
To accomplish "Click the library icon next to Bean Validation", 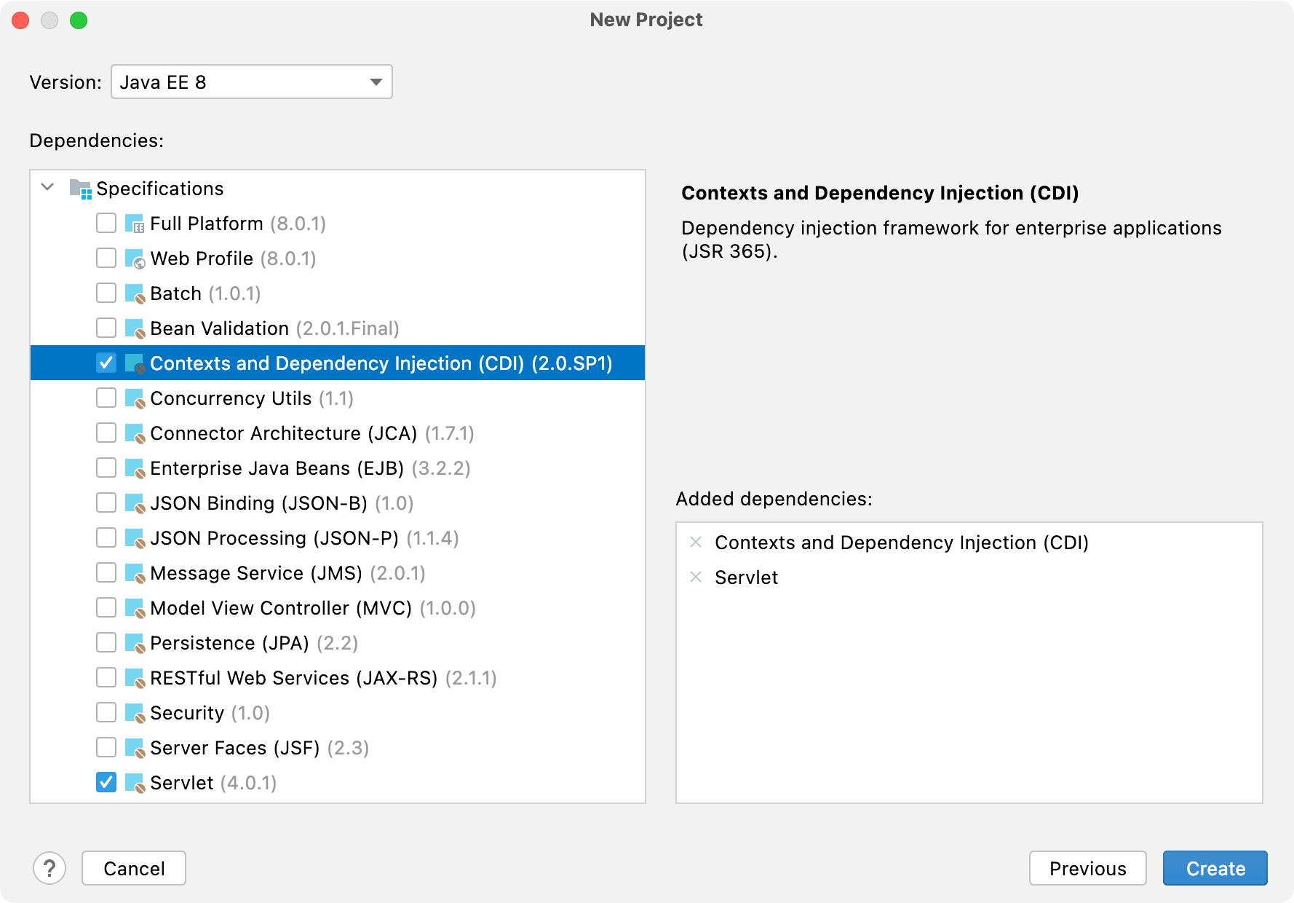I will pyautogui.click(x=135, y=328).
